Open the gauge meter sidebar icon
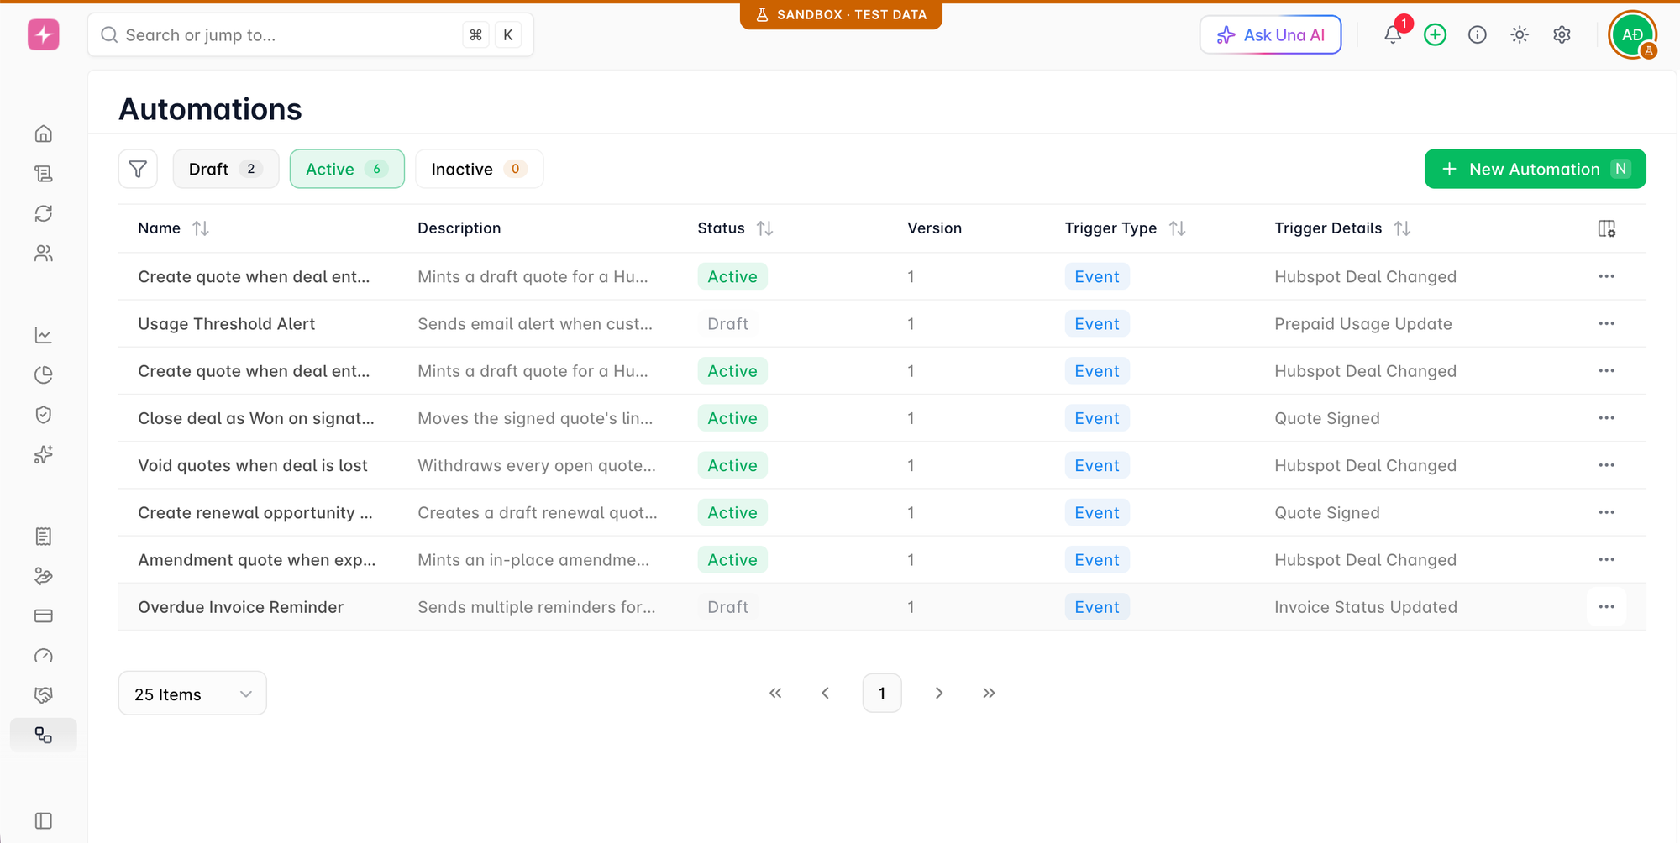 tap(44, 656)
